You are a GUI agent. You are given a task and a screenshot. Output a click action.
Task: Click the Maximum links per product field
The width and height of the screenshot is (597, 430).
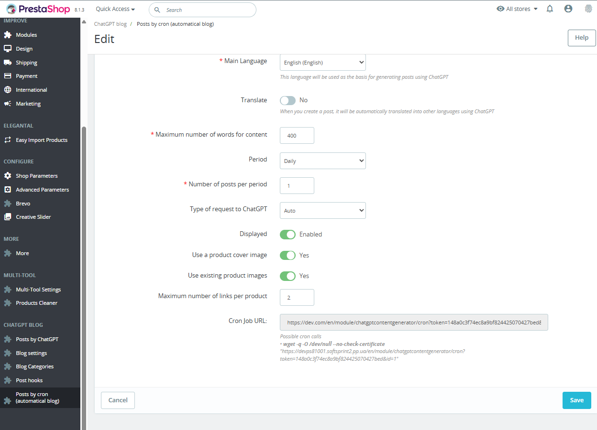click(x=297, y=297)
